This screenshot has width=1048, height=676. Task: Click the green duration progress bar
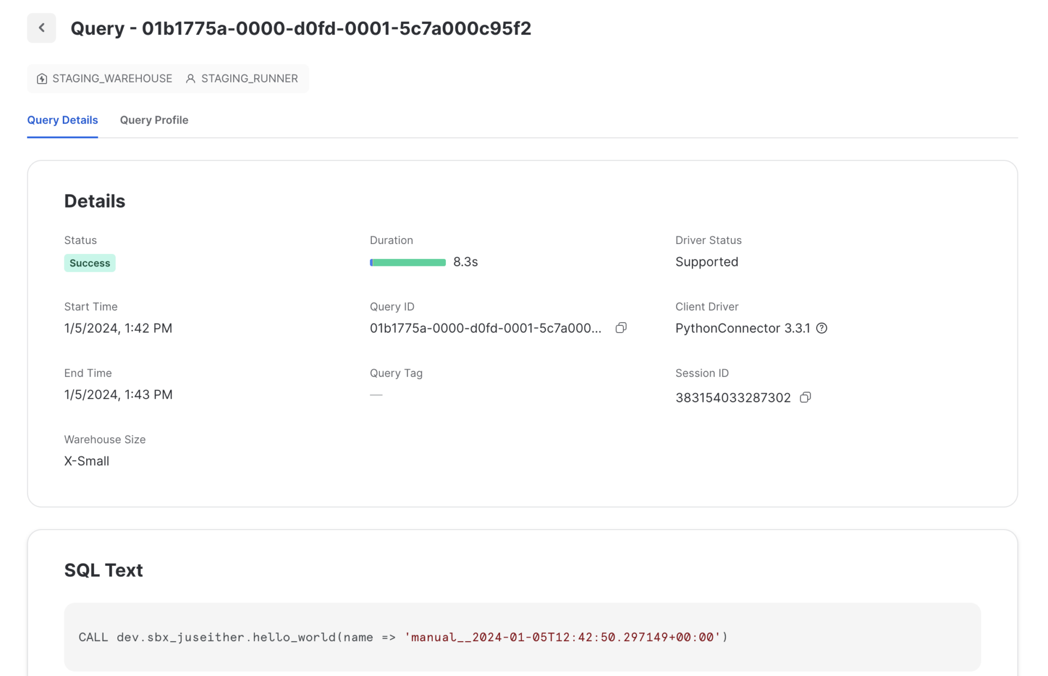point(408,263)
